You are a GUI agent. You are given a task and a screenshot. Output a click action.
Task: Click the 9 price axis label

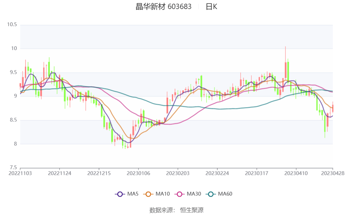point(16,96)
